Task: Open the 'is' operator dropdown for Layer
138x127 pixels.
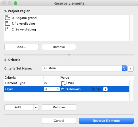Action: coord(52,89)
